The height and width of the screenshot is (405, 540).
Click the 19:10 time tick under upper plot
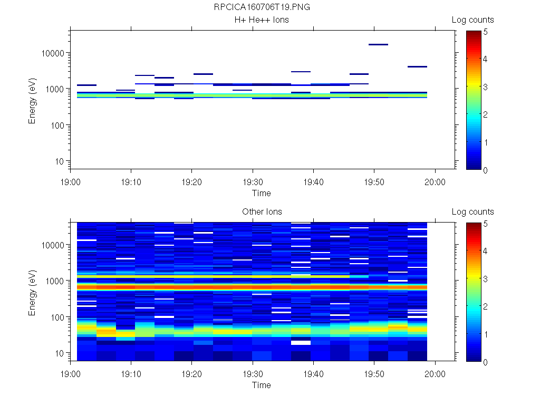point(131,182)
